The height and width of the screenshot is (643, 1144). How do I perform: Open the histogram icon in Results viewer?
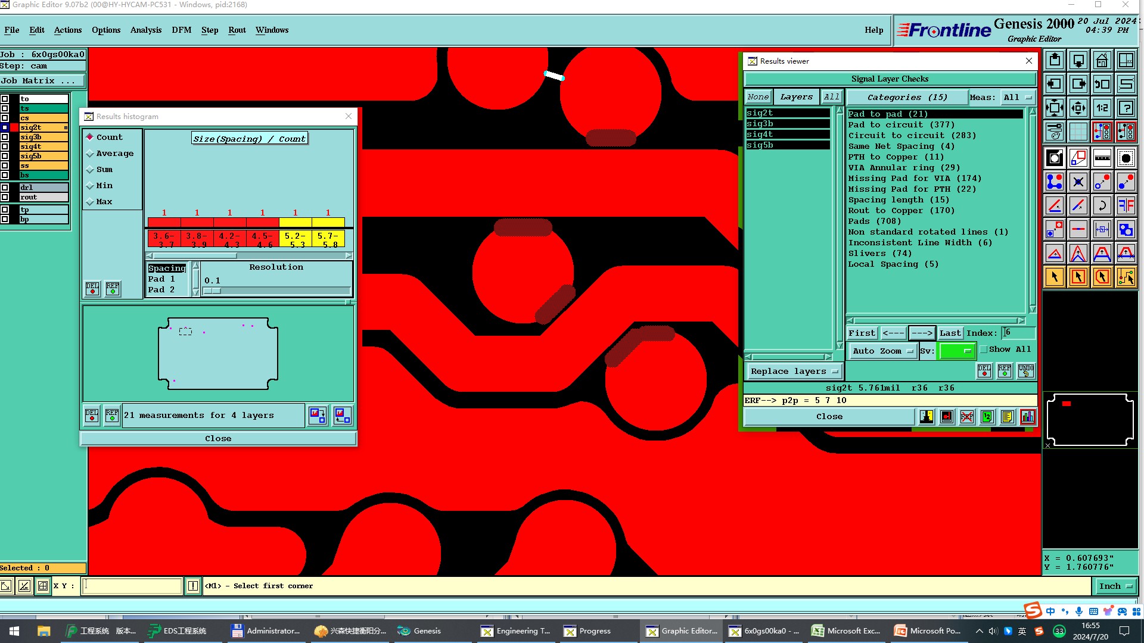1027,417
